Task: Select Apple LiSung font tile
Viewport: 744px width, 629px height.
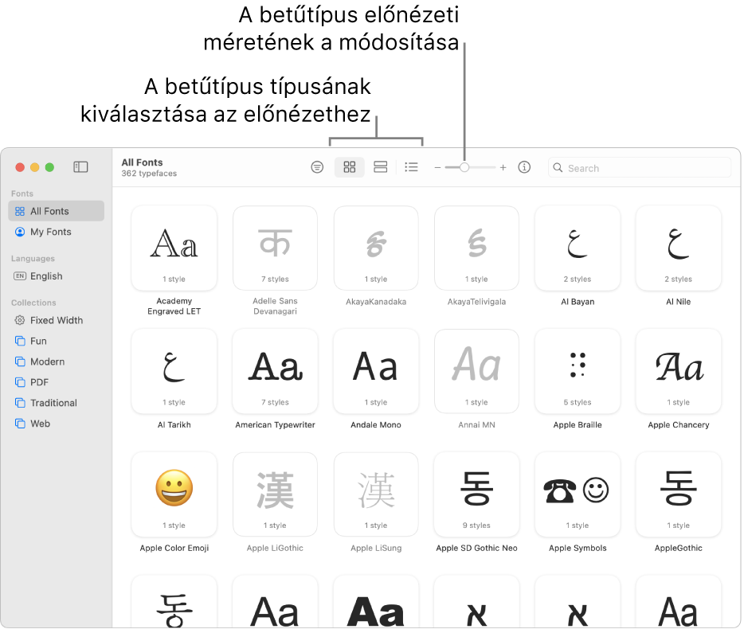Action: pos(376,494)
